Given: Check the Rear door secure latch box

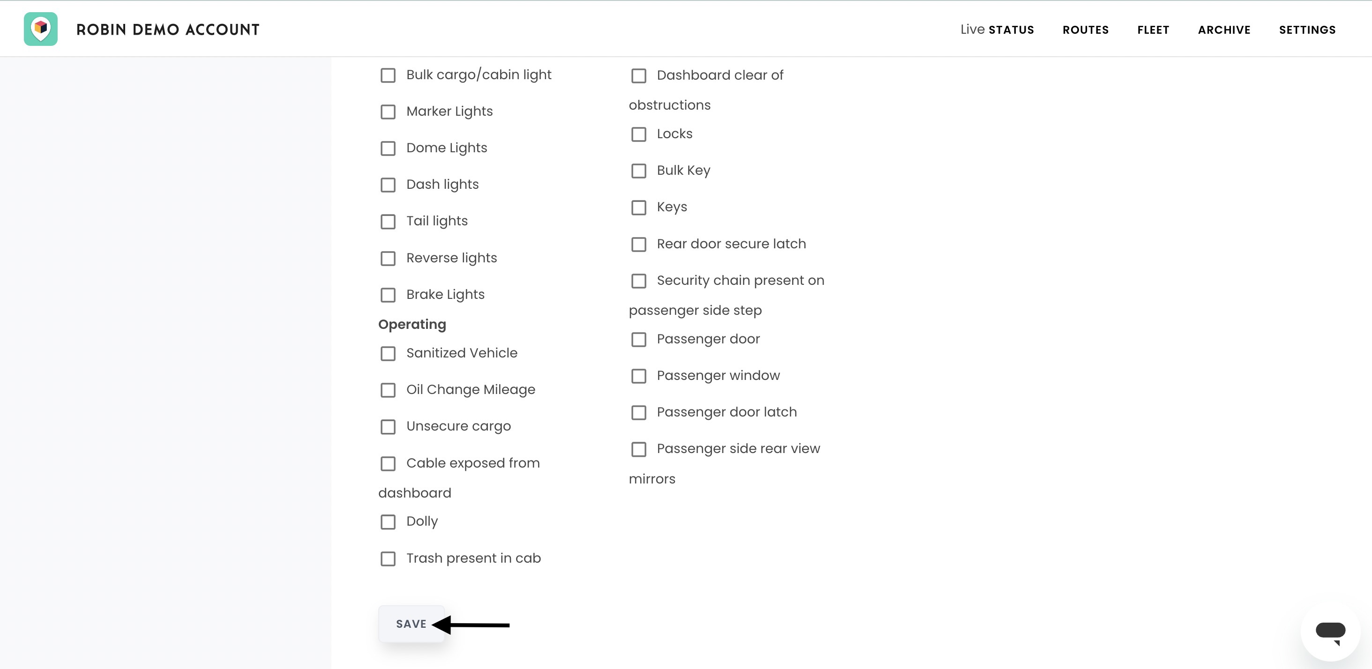Looking at the screenshot, I should 638,244.
